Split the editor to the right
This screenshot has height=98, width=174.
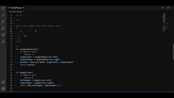click(x=168, y=8)
